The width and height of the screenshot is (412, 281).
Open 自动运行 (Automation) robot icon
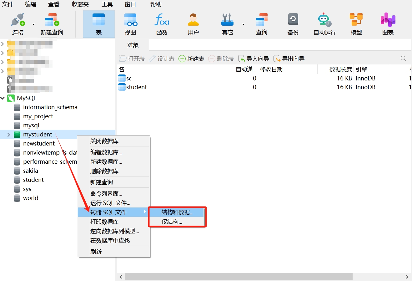pyautogui.click(x=324, y=21)
